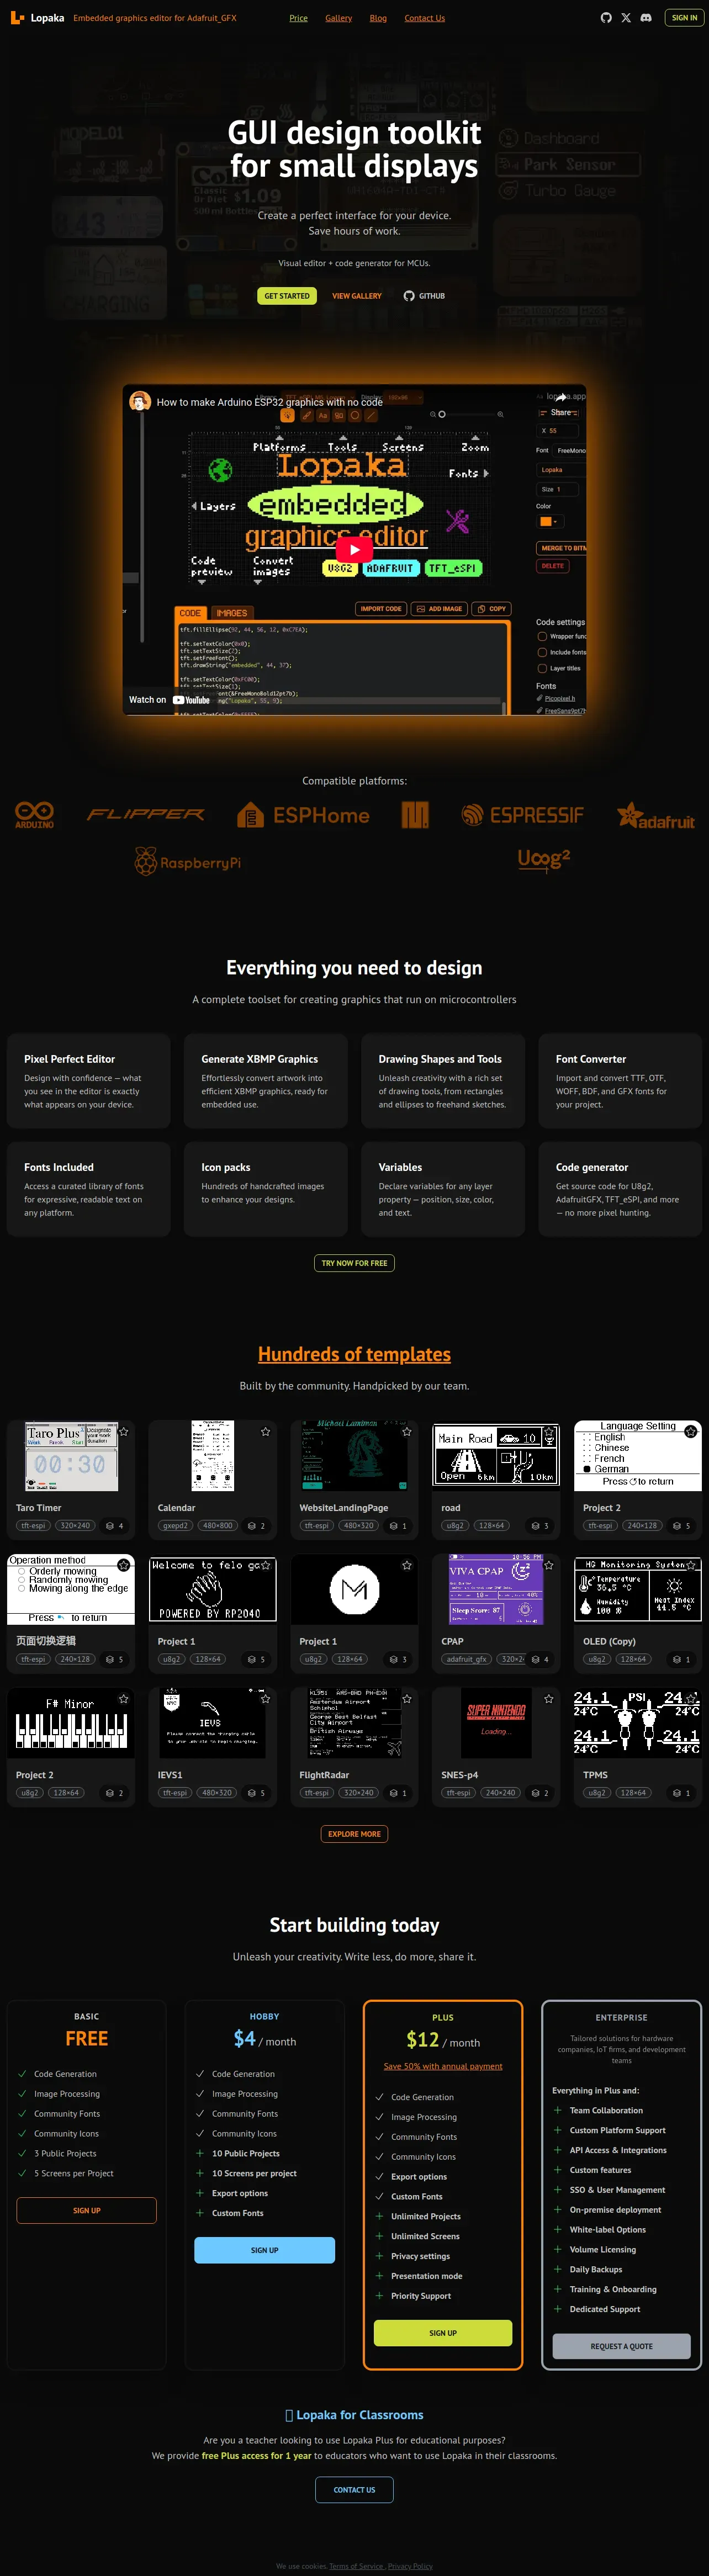Click the Pixel Perfect Editor card title
Image resolution: width=709 pixels, height=2576 pixels.
(x=69, y=1059)
